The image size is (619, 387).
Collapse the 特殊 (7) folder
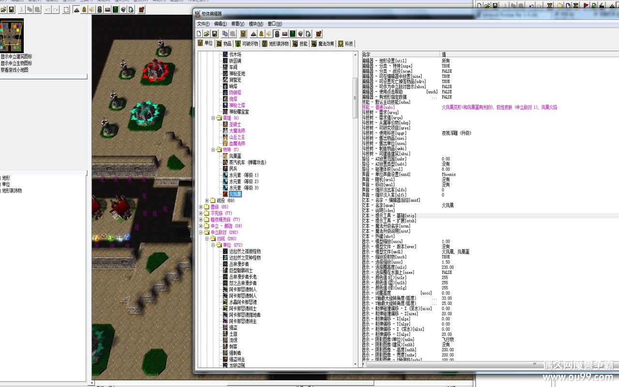(x=213, y=150)
